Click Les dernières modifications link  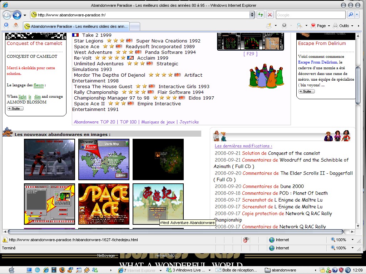(x=243, y=146)
